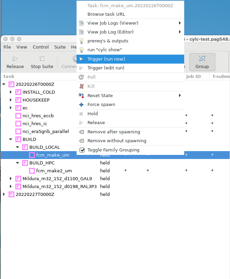Open the Control menu

pos(41,47)
